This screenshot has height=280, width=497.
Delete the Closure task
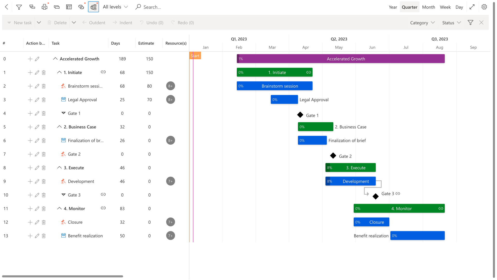tap(44, 222)
